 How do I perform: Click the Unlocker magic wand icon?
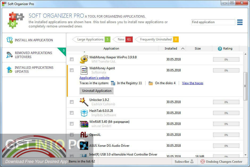click(84, 102)
